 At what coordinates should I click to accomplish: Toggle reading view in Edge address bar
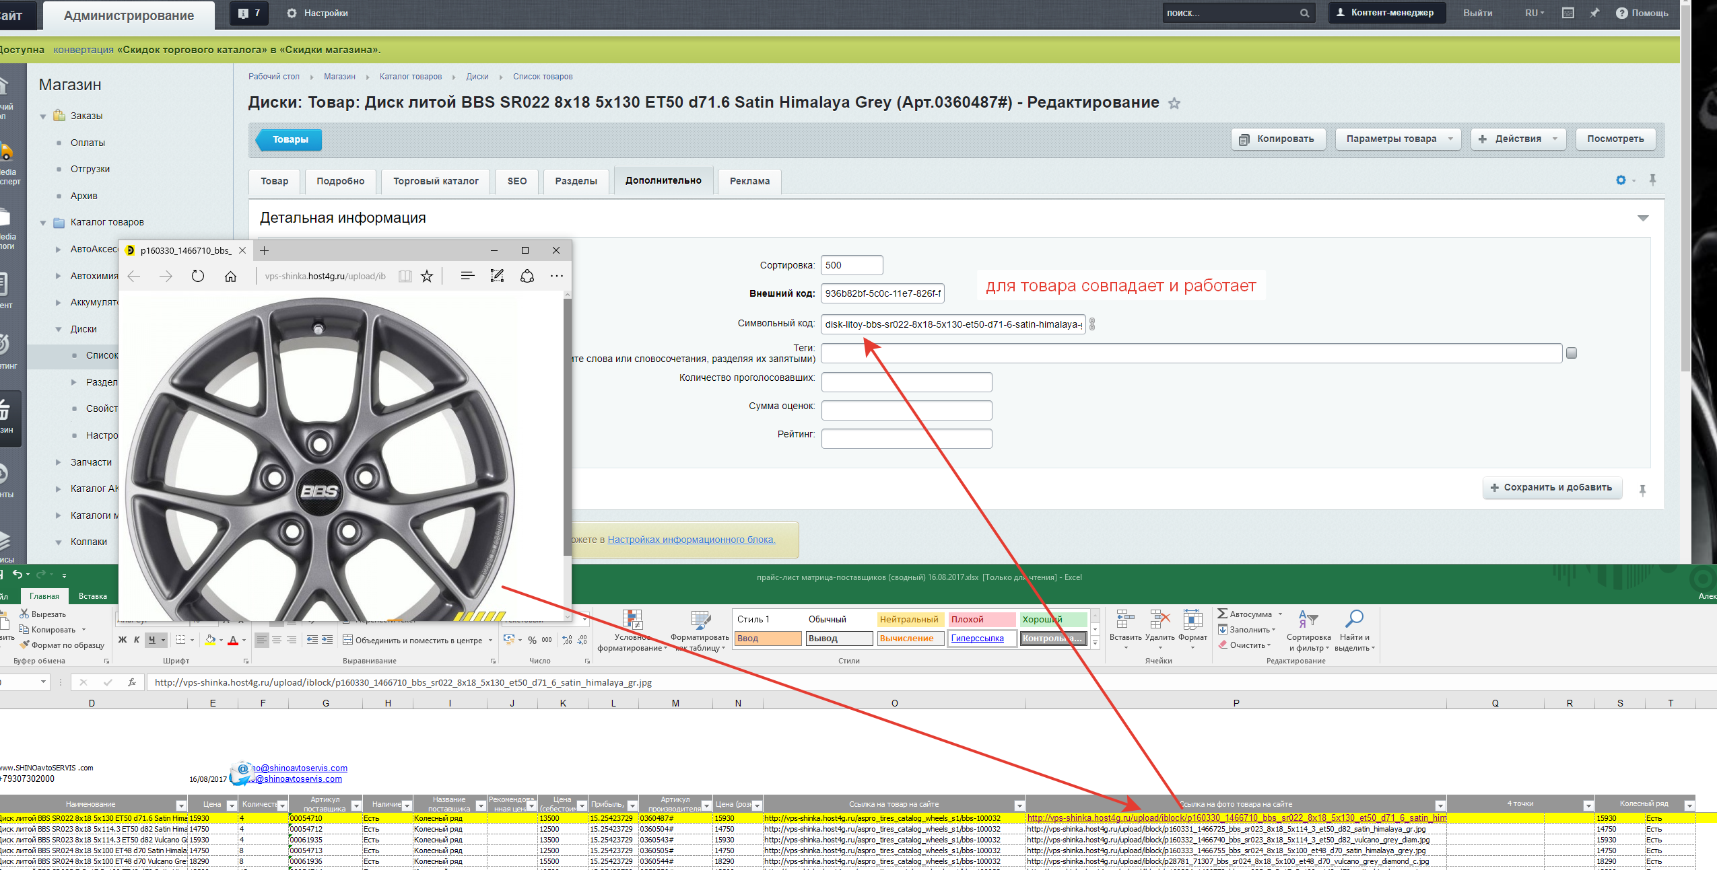coord(405,276)
